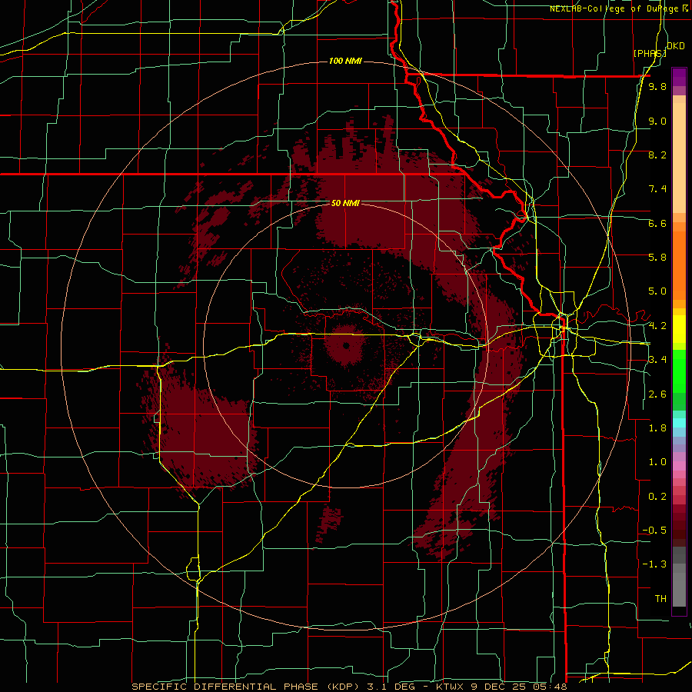Select the 5.0 value on the color scale
Image resolution: width=692 pixels, height=692 pixels.
click(657, 291)
